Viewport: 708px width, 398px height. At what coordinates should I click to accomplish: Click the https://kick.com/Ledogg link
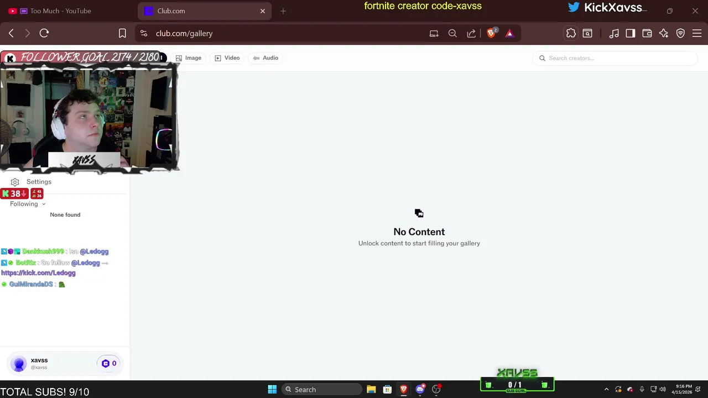click(38, 273)
